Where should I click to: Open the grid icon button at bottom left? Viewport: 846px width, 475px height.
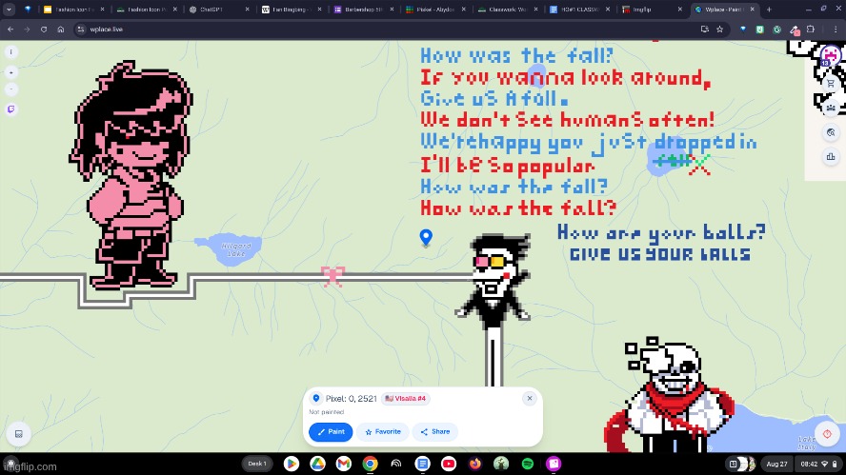click(x=18, y=434)
